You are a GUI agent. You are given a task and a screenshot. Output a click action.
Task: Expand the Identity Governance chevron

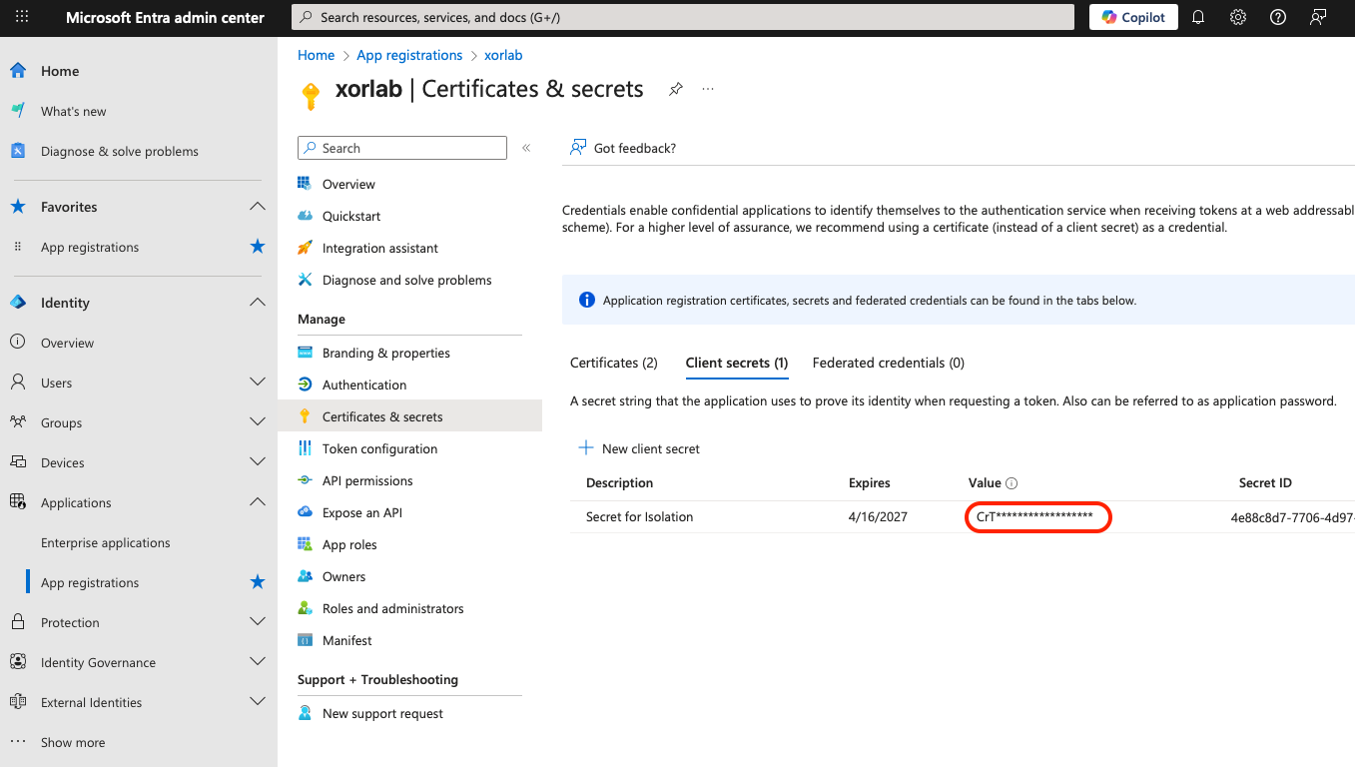258,662
